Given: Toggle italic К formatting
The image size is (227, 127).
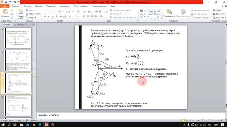Looking at the screenshot, I should [49, 16].
